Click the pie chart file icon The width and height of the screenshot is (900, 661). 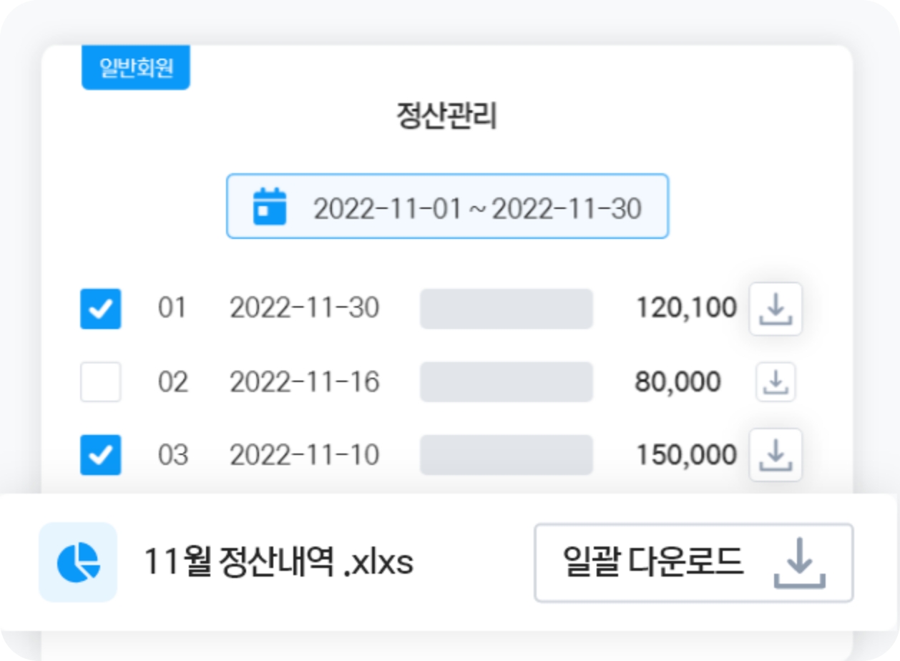[x=78, y=562]
